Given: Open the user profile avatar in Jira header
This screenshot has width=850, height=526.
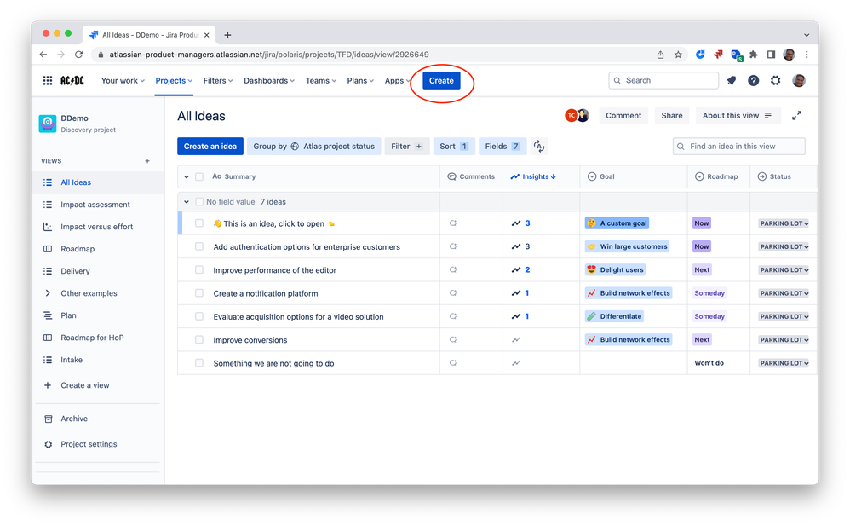Looking at the screenshot, I should (x=799, y=80).
